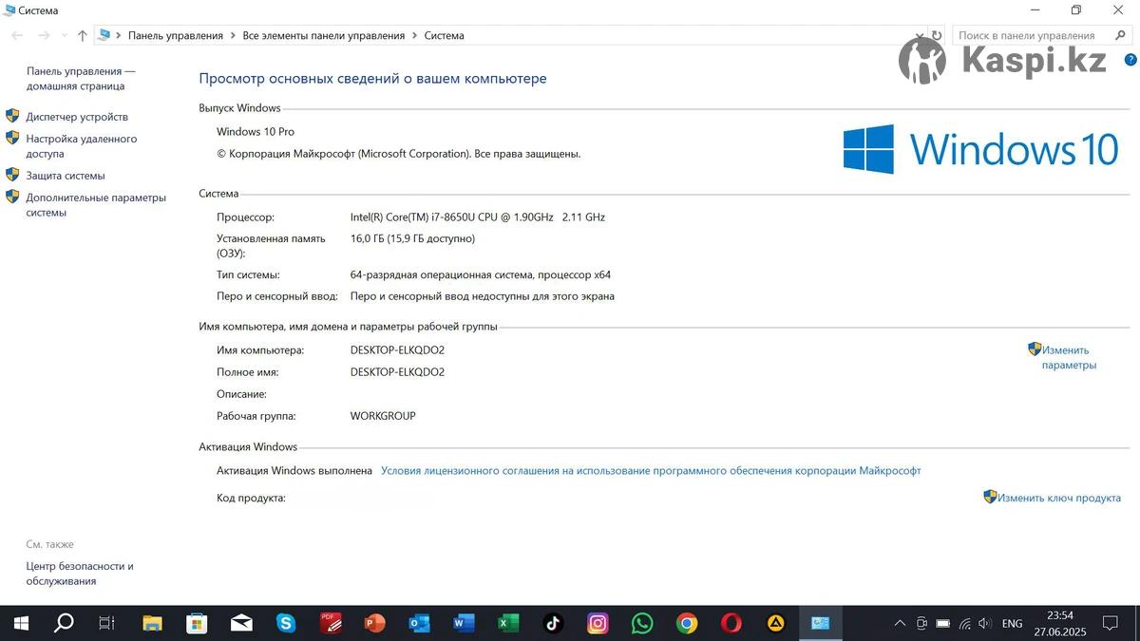Open the battery status tray icon
Screen dimensions: 1140x641
943,624
